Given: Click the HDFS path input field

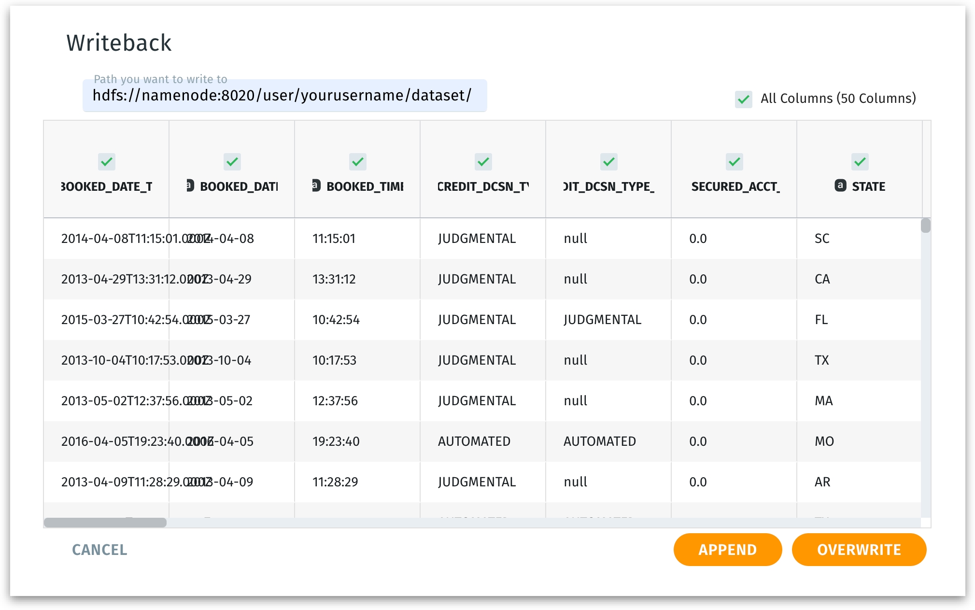Looking at the screenshot, I should point(284,96).
